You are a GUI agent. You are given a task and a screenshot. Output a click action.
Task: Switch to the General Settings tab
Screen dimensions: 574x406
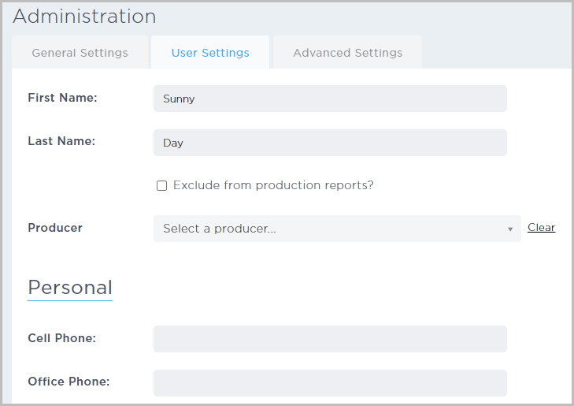click(x=80, y=53)
